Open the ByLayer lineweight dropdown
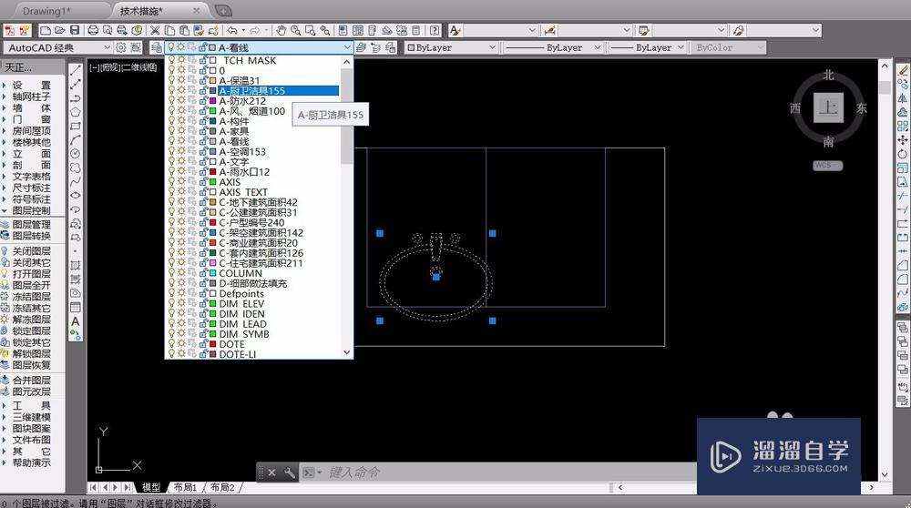 (x=681, y=47)
